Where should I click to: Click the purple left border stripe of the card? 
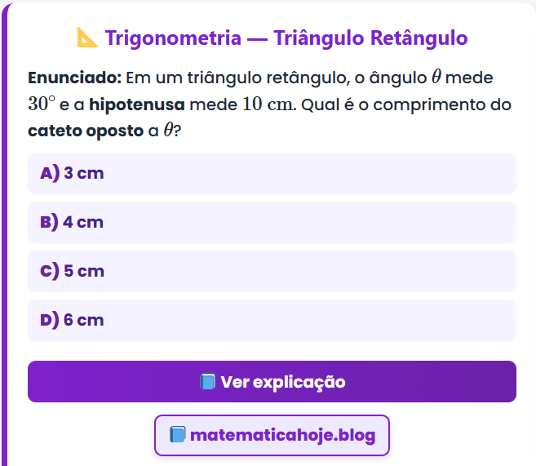point(4,245)
